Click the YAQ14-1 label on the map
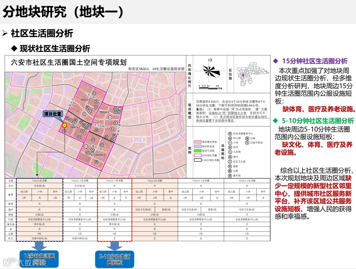The image size is (356, 269). [105, 112]
